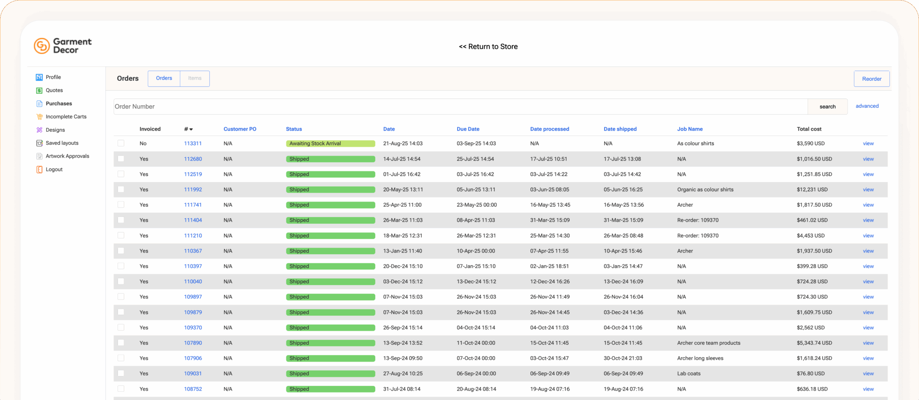Screen dimensions: 919x400
Task: Switch to the Items tab
Action: pos(195,78)
